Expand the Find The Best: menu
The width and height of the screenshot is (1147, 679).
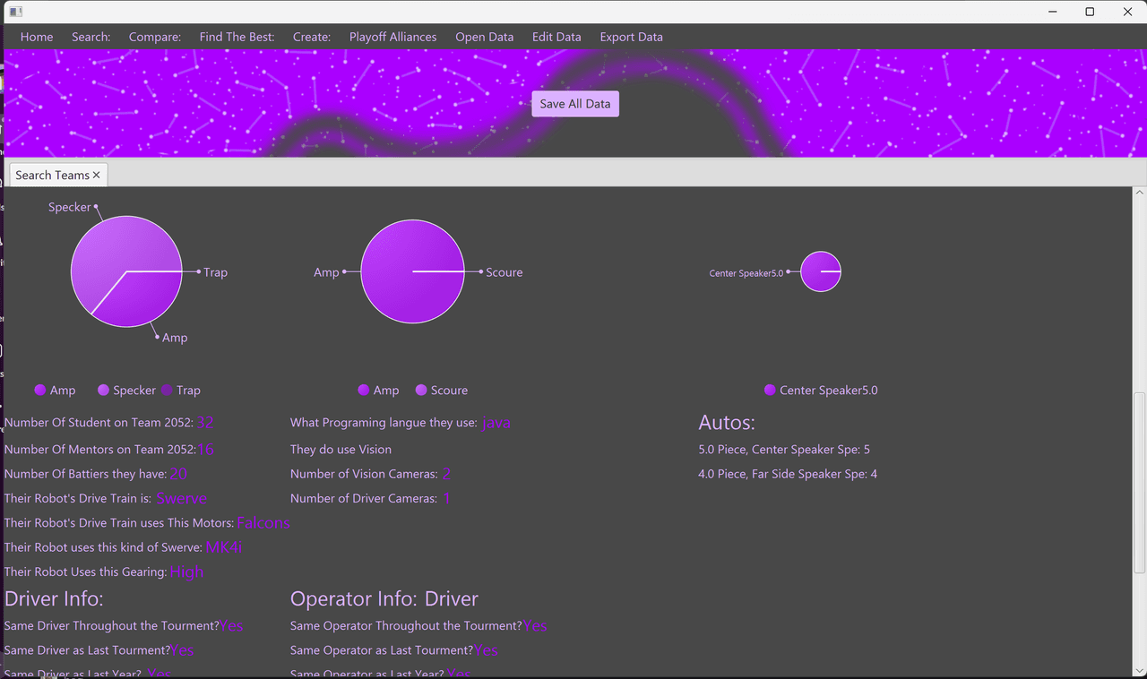tap(237, 37)
